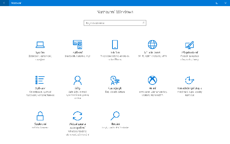This screenshot has height=144, width=230.
Task: Open the Hledání magnifier icon
Action: 115,116
